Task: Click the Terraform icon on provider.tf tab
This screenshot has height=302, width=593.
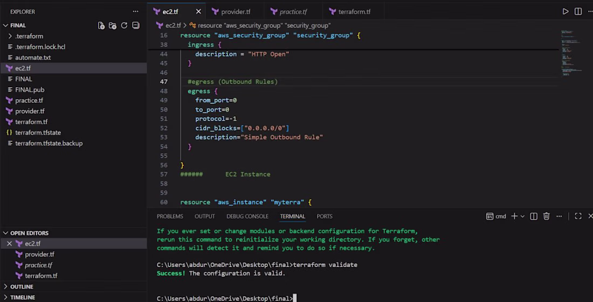Action: [215, 12]
